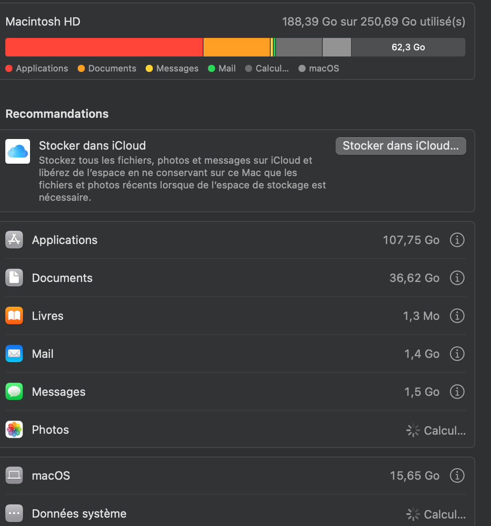Click the green Messages bubble icon
This screenshot has height=526, width=491.
click(14, 392)
